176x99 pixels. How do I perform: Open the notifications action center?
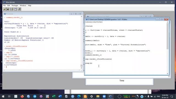coord(172,97)
